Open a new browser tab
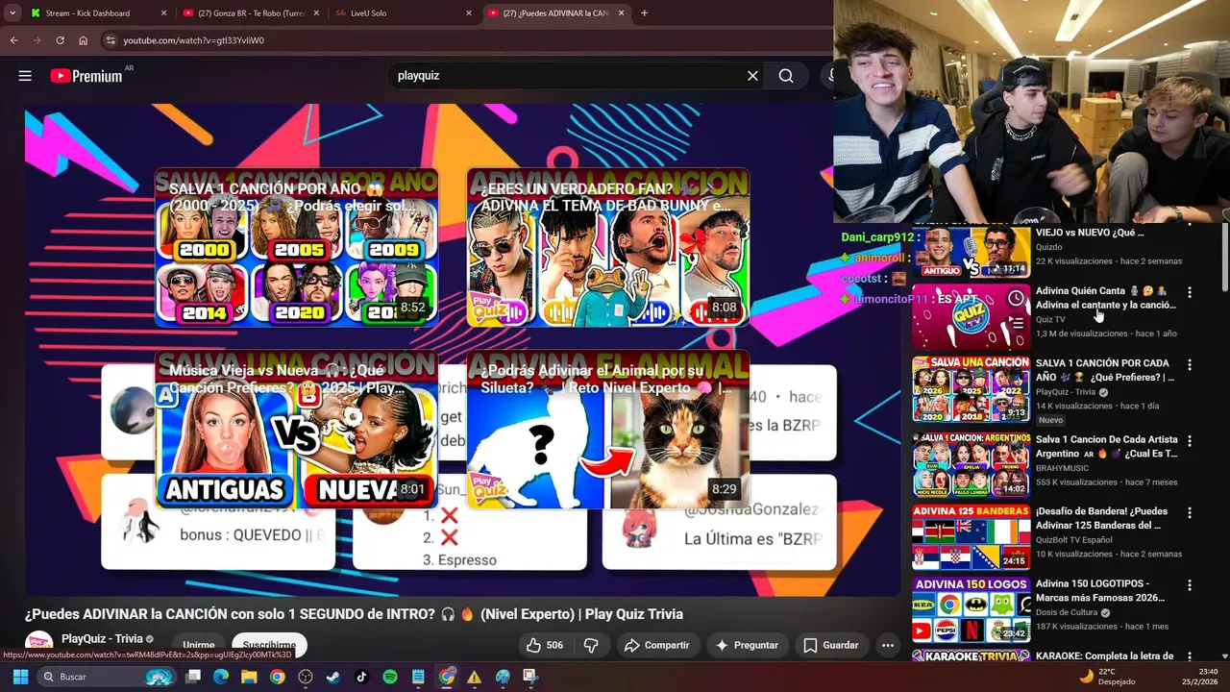The image size is (1230, 692). pyautogui.click(x=644, y=13)
